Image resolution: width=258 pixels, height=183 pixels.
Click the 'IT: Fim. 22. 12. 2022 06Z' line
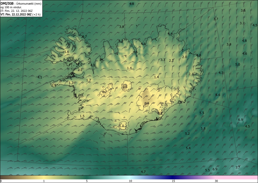click(x=17, y=11)
